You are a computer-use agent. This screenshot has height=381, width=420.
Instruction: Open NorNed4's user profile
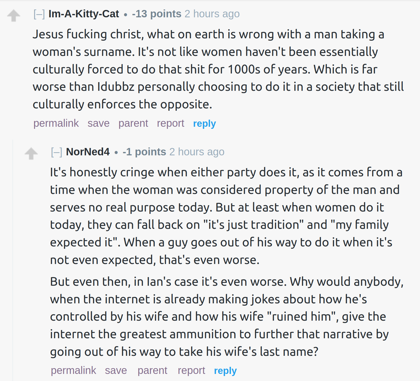88,152
